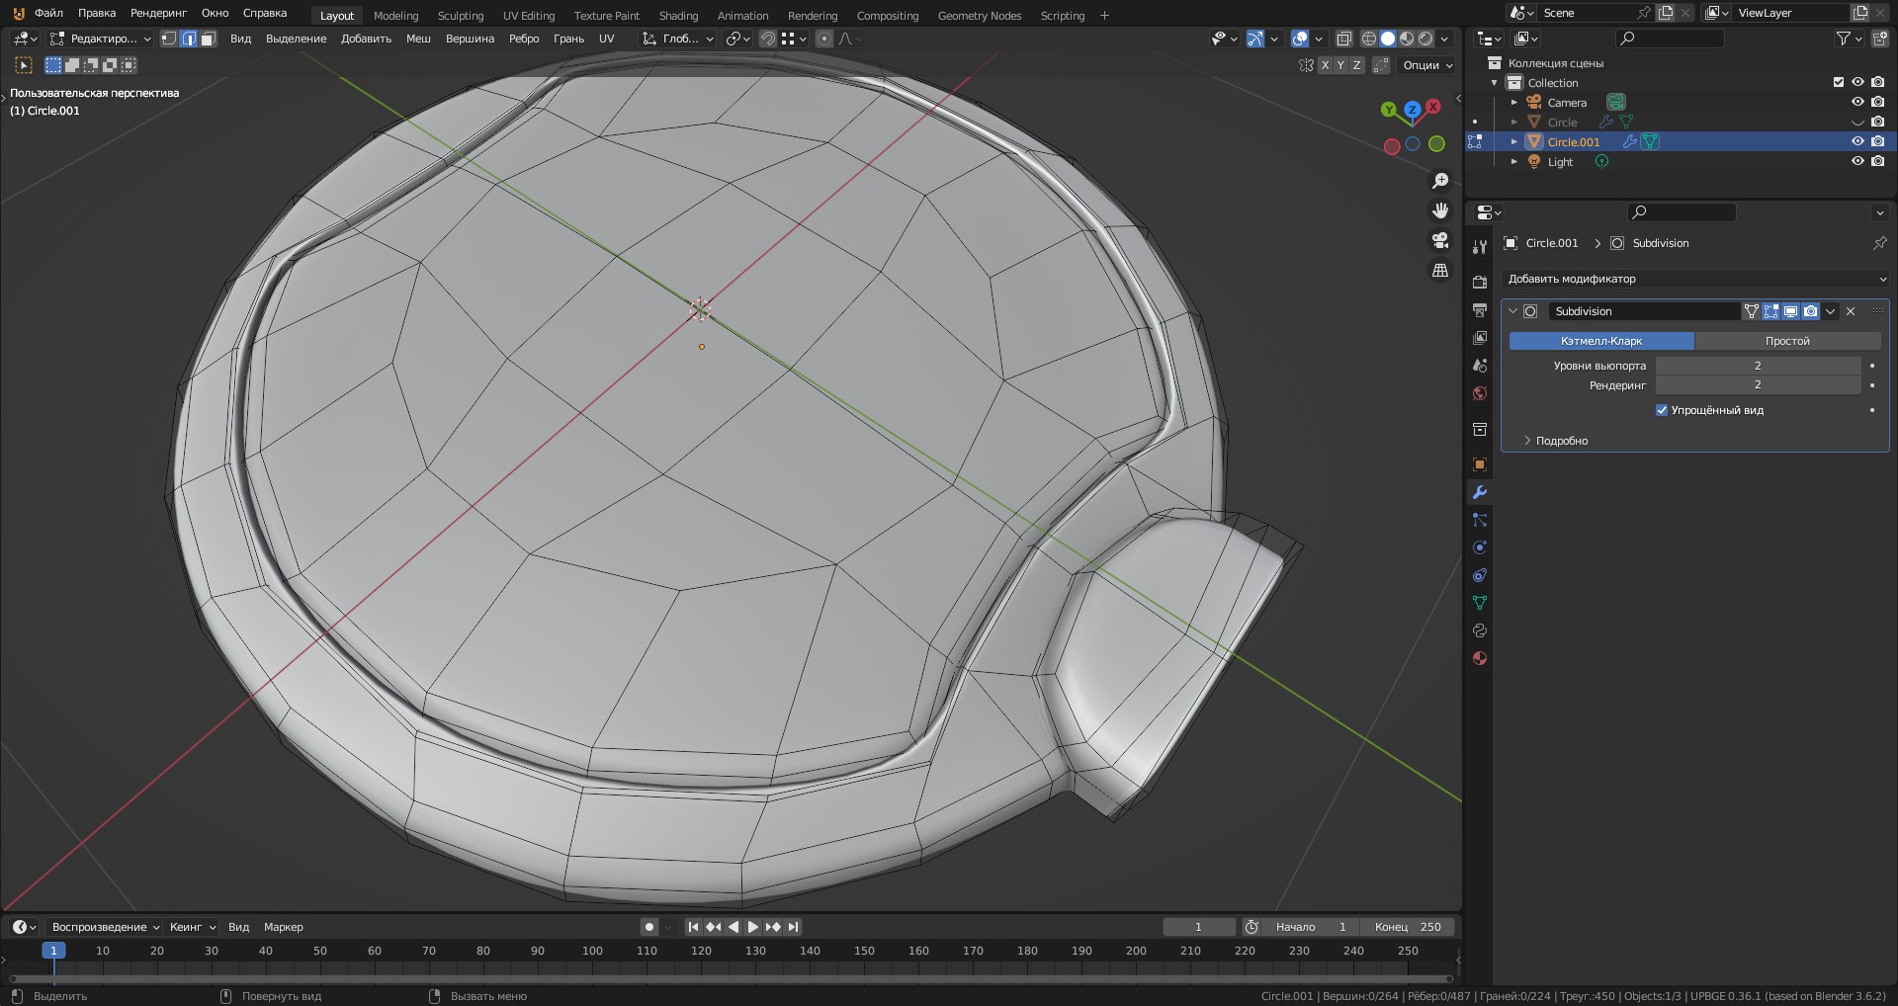Screen dimensions: 1898x1006
Task: Open the Modifiers wrench tab in properties
Action: [1479, 492]
